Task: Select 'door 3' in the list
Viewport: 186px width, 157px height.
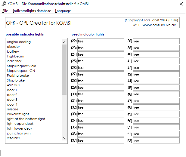Action: pos(12,100)
